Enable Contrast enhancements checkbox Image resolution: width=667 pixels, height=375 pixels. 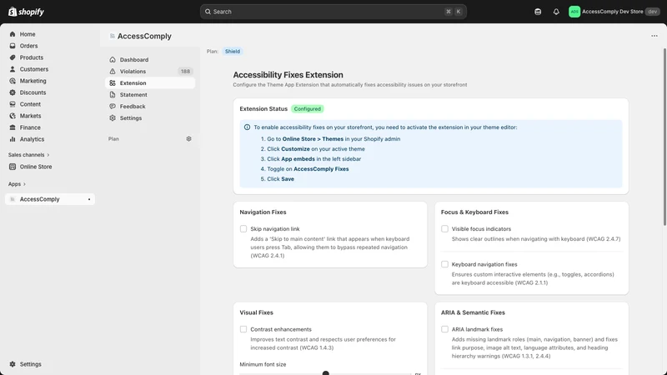coord(243,329)
